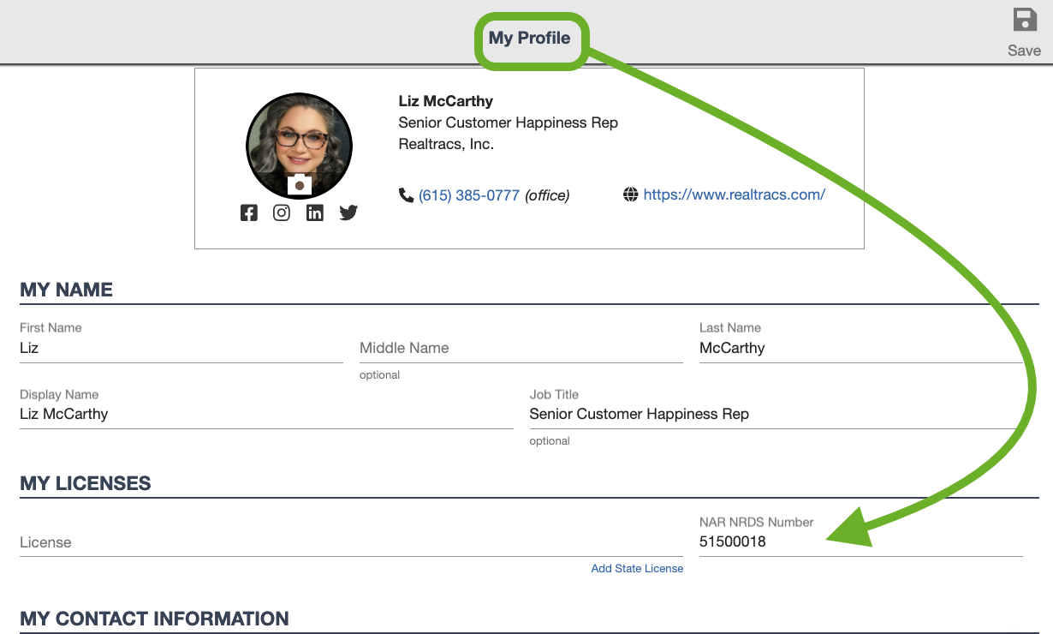Open the LinkedIn icon
The width and height of the screenshot is (1053, 634).
click(x=315, y=212)
